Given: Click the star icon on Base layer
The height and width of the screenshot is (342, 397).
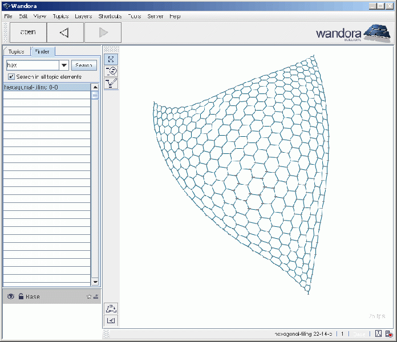Looking at the screenshot, I should pyautogui.click(x=89, y=297).
